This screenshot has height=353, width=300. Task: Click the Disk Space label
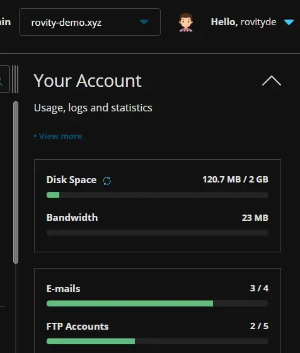coord(71,180)
